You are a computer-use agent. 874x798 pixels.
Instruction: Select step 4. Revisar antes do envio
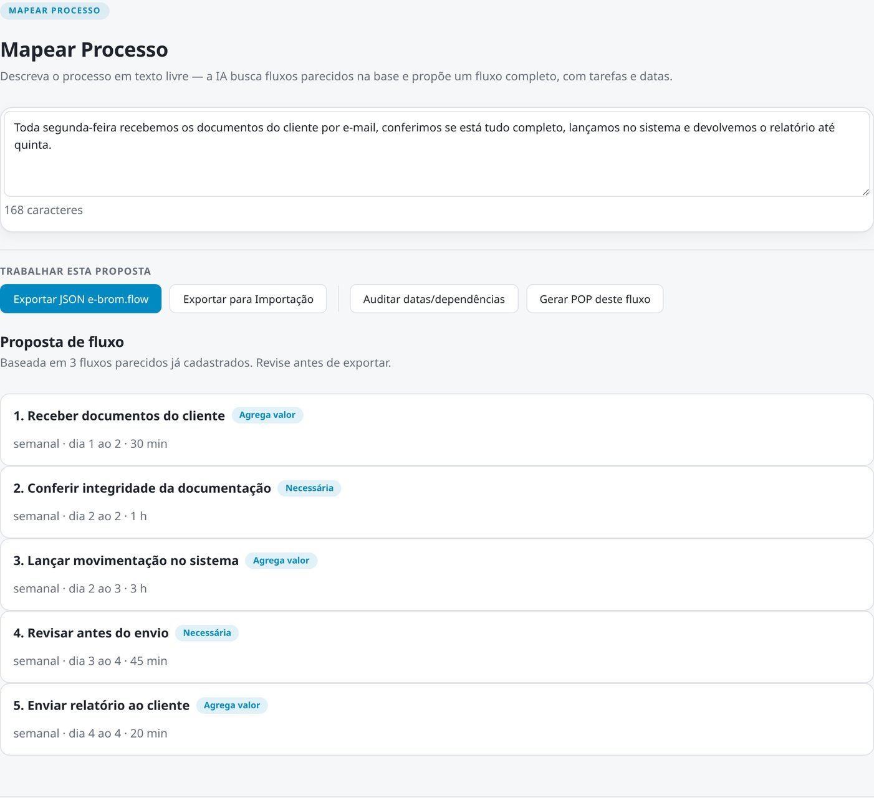(436, 647)
